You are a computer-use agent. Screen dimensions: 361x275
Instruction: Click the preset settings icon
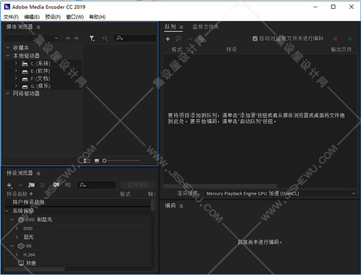(43, 185)
